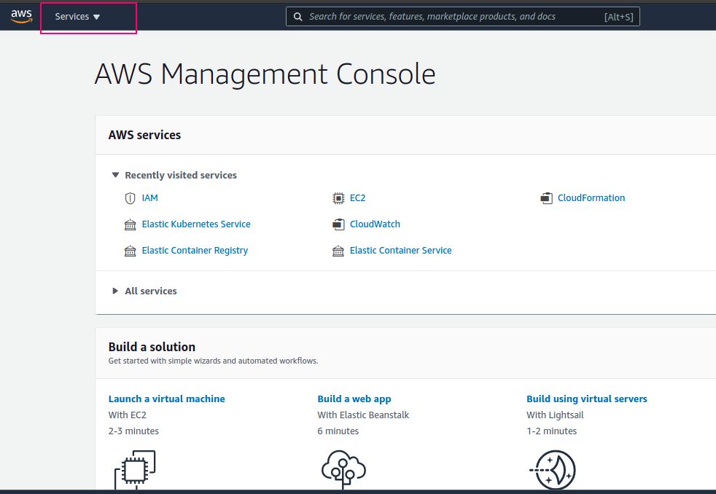Click the wizards description subtitle text
The width and height of the screenshot is (716, 494).
(213, 361)
